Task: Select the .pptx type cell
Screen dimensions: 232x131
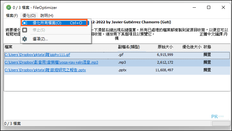Action: tap(122, 70)
